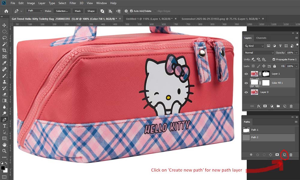300x180 pixels.
Task: Open the Fill slider dropdown
Action: (x=296, y=66)
